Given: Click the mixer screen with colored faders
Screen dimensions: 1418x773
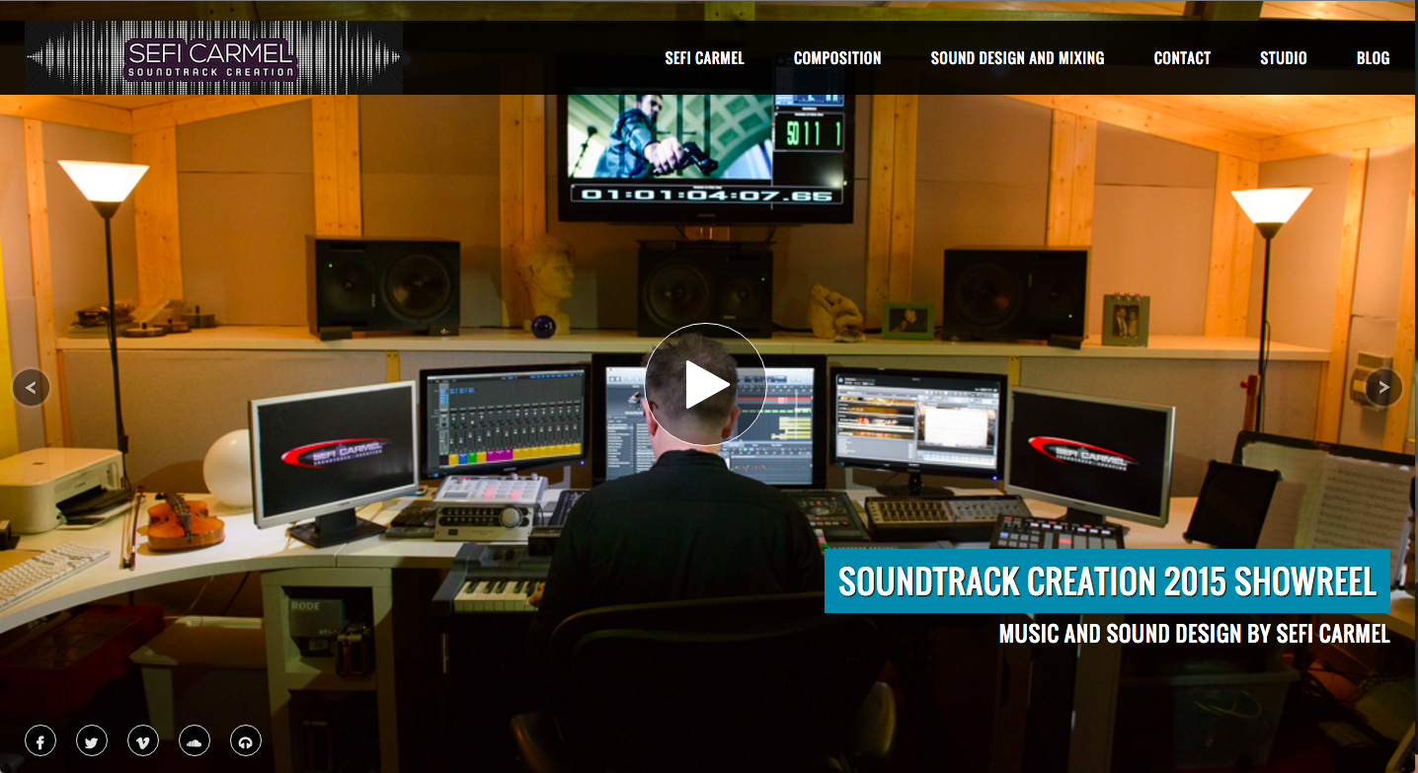Looking at the screenshot, I should point(504,422).
